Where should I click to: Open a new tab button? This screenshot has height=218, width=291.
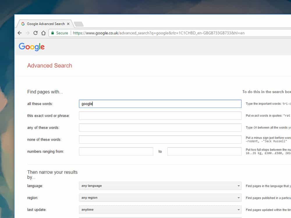point(79,24)
